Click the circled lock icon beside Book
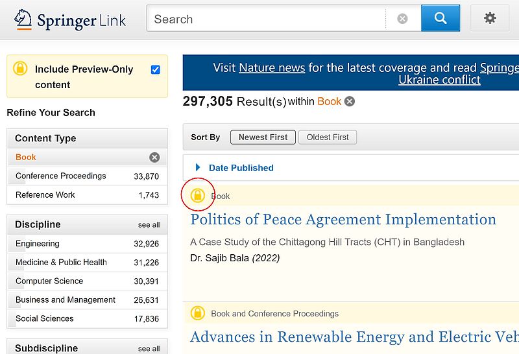This screenshot has height=354, width=519. [198, 196]
